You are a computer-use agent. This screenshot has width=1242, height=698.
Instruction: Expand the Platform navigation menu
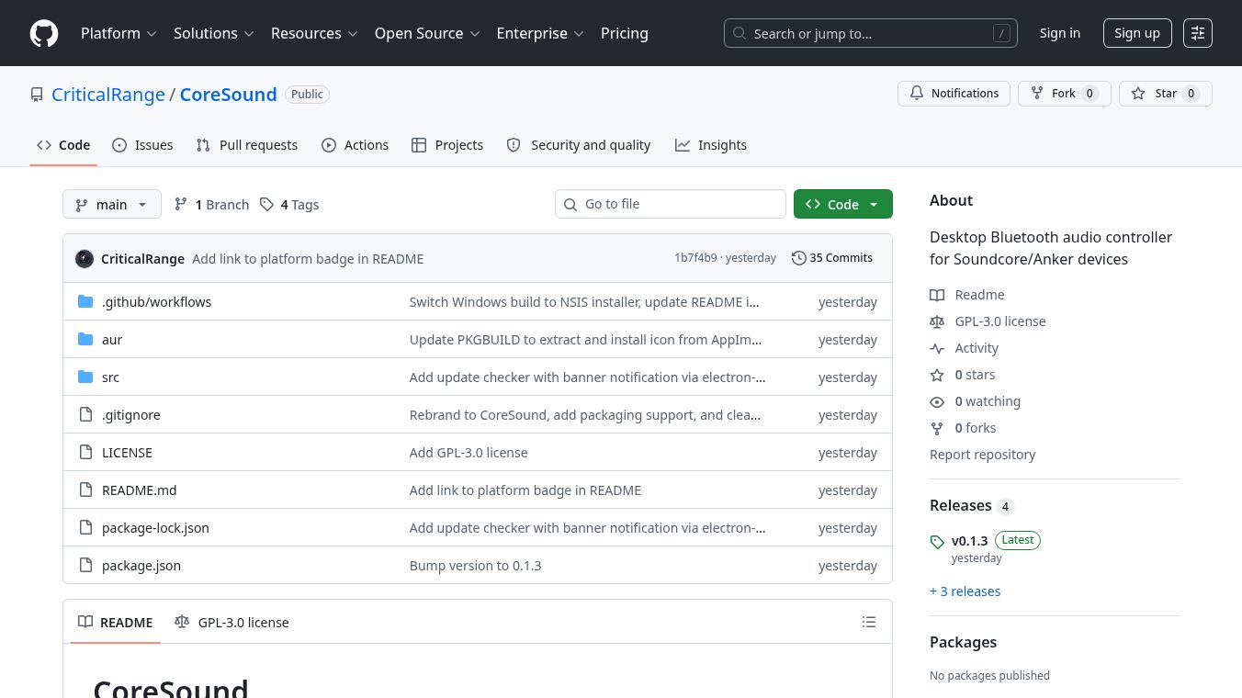click(119, 33)
